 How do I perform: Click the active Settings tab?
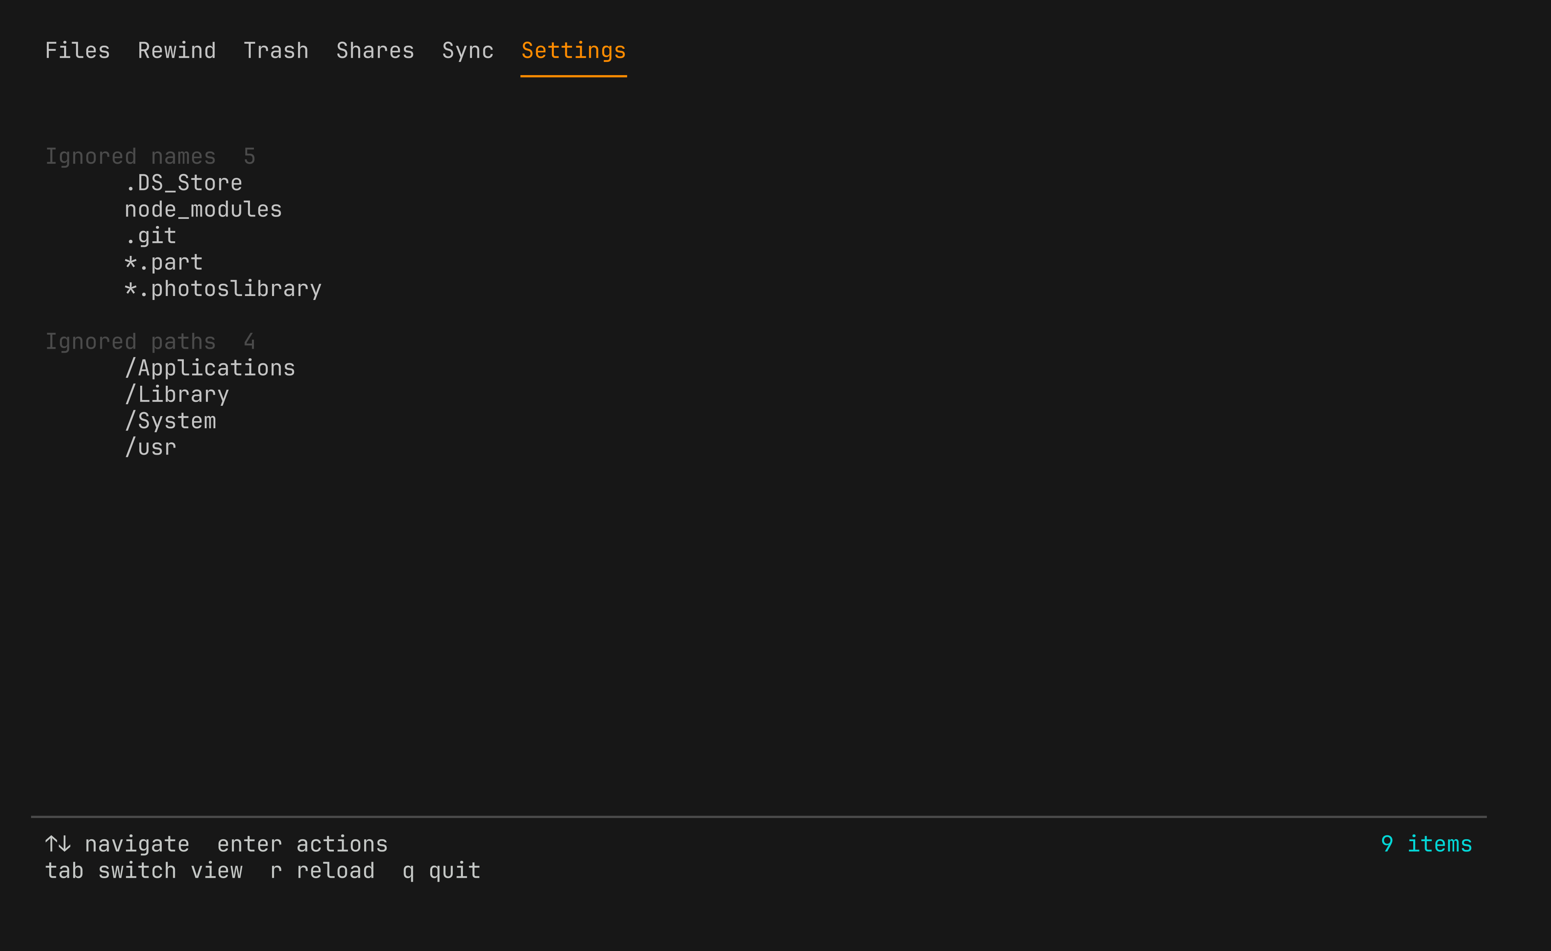point(574,50)
